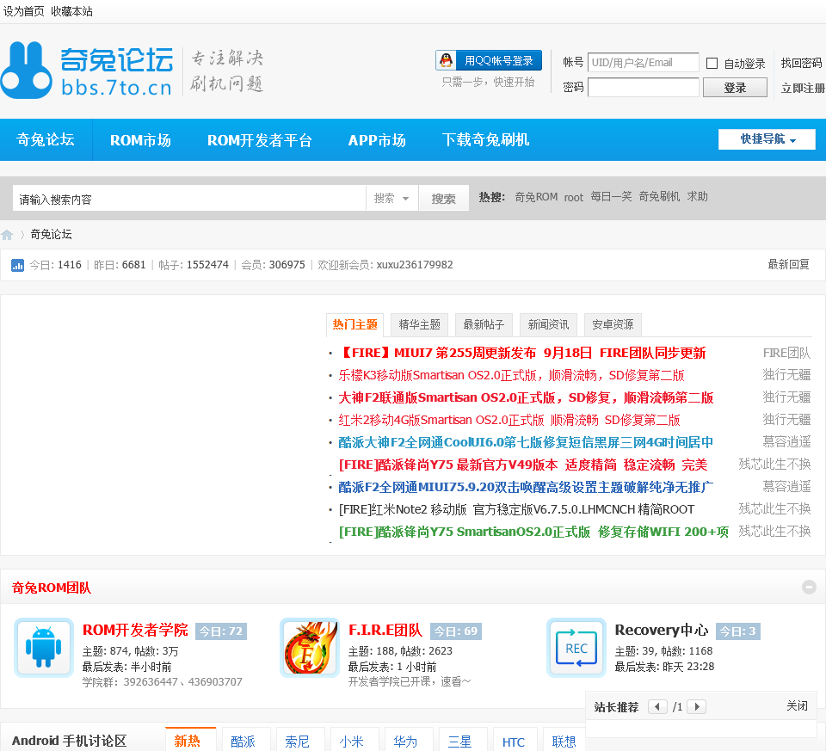Click the 奇兔论坛 breadcrumb link
Screen dimensions: 826x751
tap(51, 234)
